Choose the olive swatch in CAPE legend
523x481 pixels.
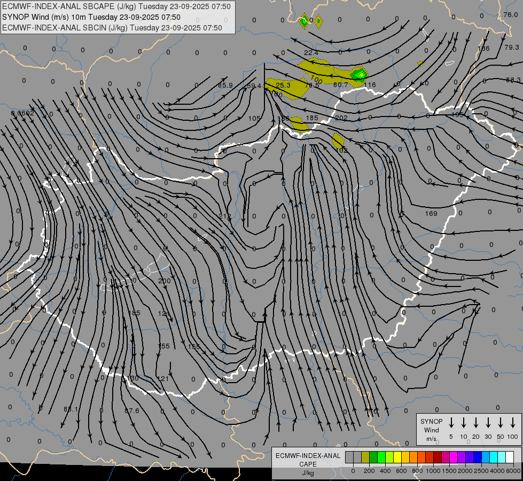point(366,457)
